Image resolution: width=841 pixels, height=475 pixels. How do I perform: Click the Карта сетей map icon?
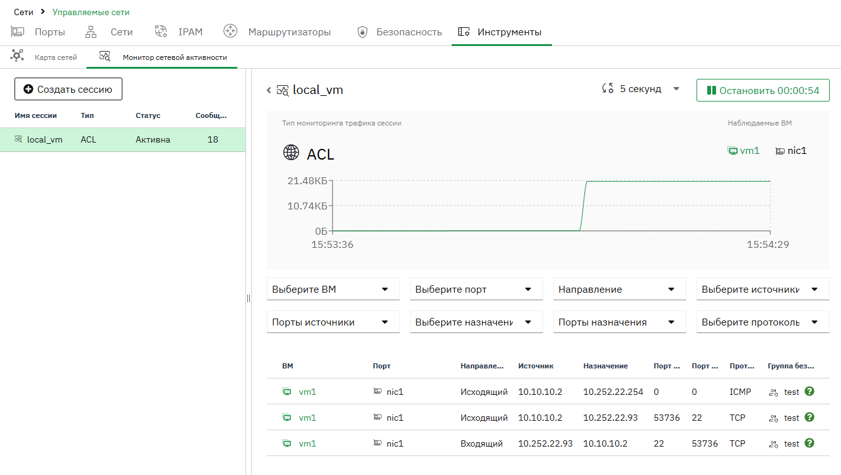(17, 56)
